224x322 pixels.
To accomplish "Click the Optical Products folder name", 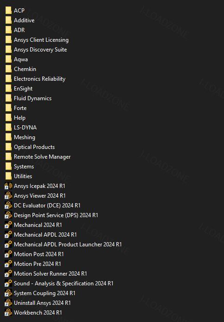I will click(x=34, y=147).
